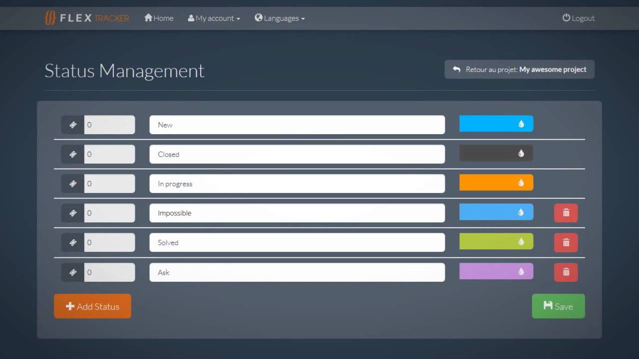The width and height of the screenshot is (639, 359).
Task: Open the My account dropdown menu
Action: click(x=214, y=18)
